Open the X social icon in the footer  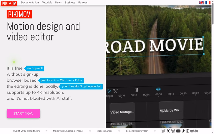[168, 131]
